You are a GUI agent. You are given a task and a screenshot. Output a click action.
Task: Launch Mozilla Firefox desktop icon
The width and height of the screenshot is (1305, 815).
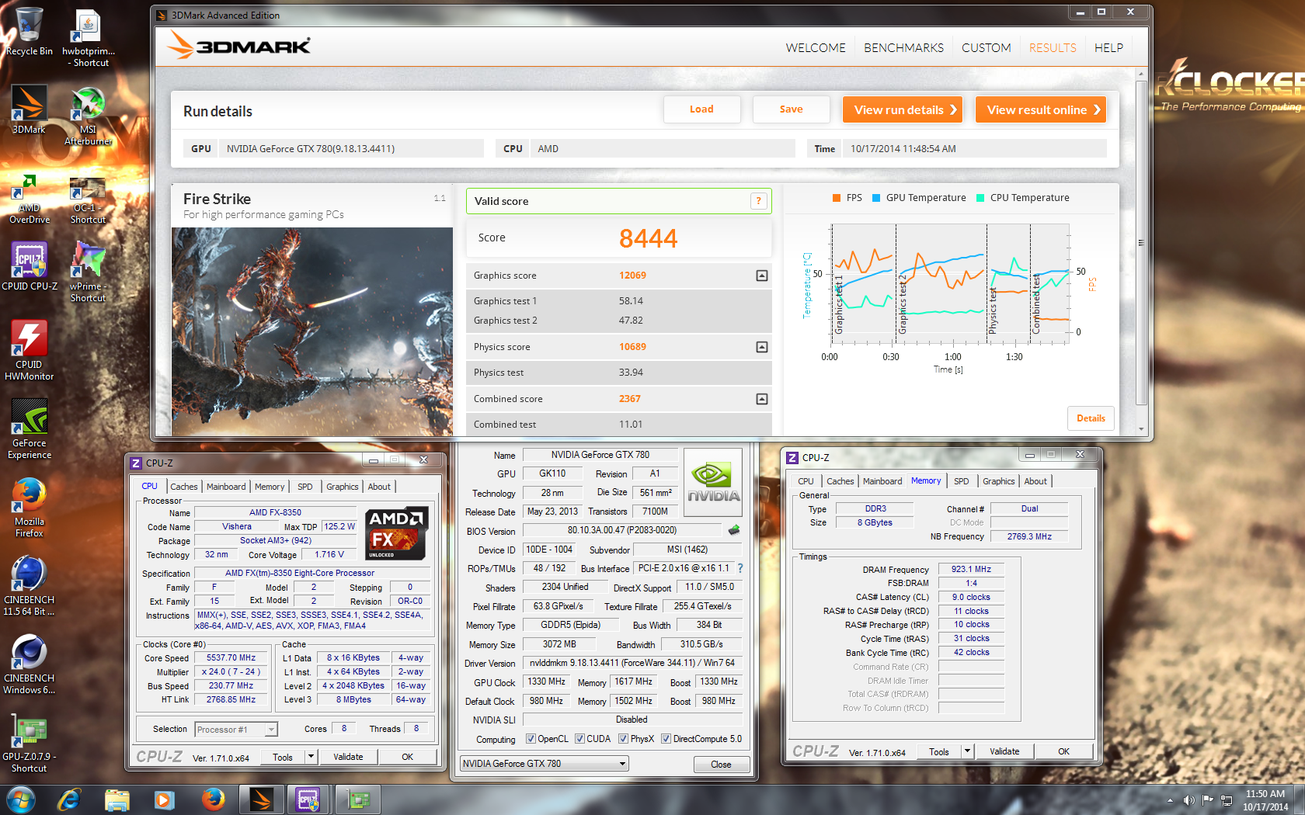pyautogui.click(x=29, y=508)
